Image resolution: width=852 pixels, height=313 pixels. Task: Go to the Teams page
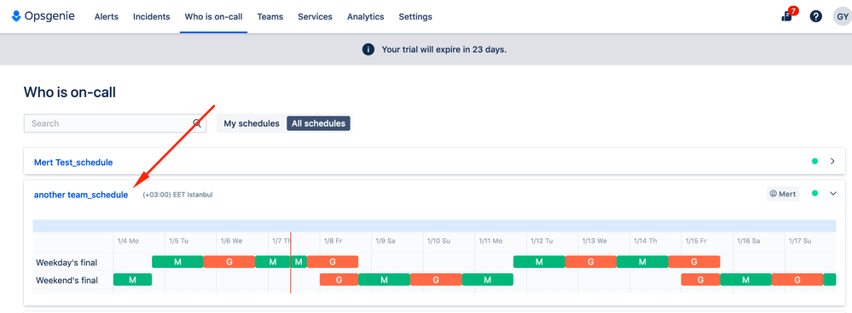point(270,17)
